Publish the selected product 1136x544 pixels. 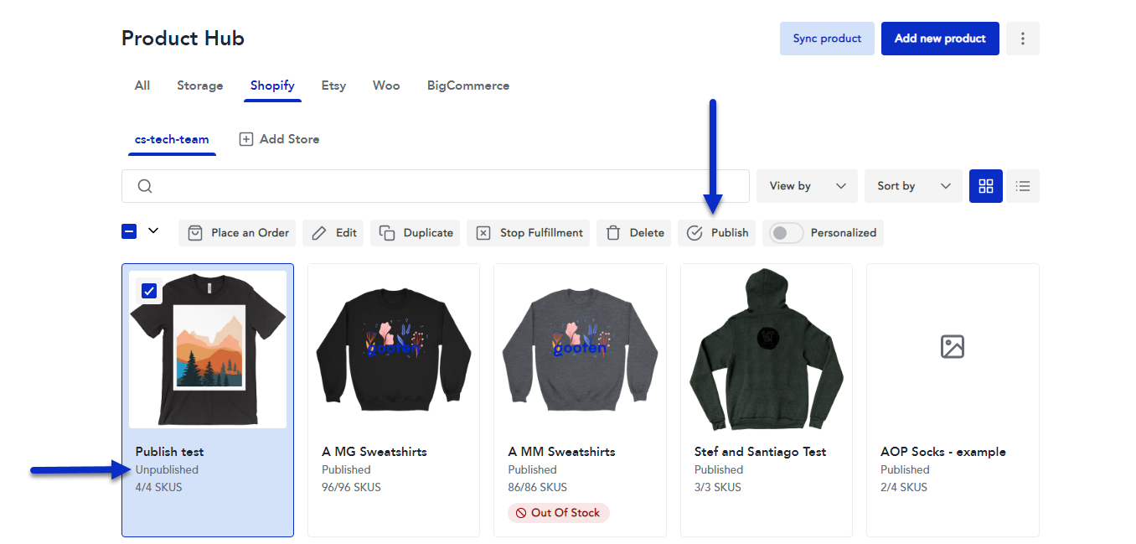[716, 233]
